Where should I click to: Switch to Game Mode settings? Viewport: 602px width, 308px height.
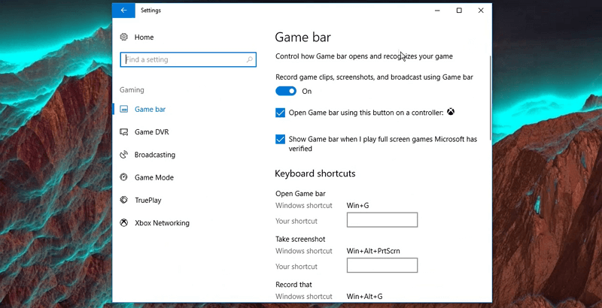point(154,177)
